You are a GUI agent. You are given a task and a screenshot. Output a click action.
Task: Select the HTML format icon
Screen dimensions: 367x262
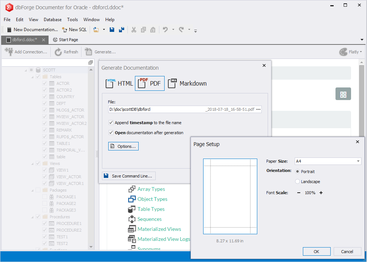tap(111, 83)
